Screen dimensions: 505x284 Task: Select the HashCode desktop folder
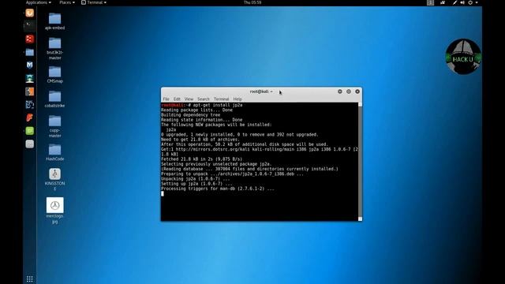[54, 152]
